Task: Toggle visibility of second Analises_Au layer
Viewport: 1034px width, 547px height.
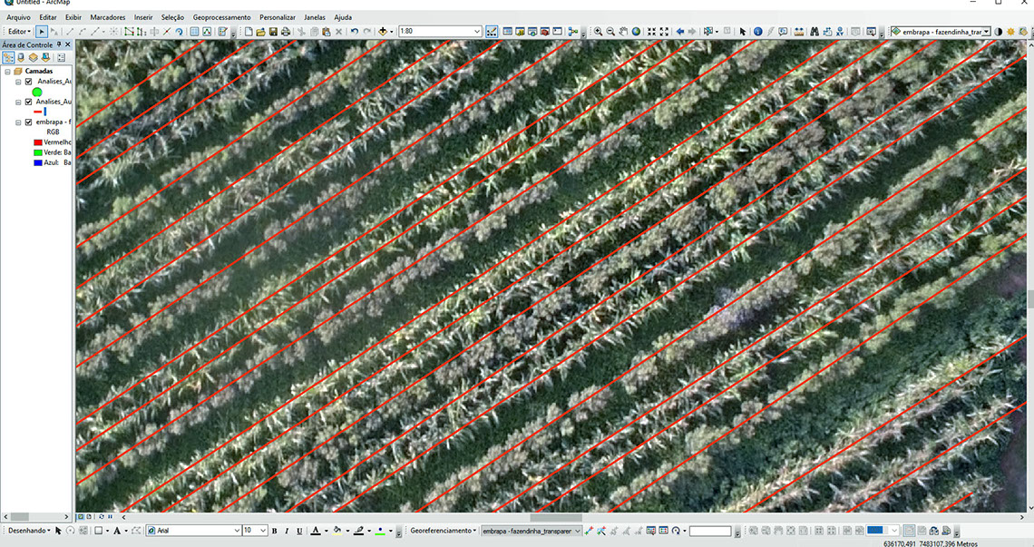Action: tap(29, 102)
